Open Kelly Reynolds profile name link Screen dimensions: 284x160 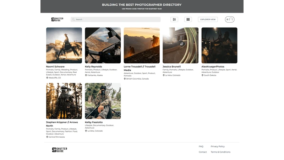point(93,66)
